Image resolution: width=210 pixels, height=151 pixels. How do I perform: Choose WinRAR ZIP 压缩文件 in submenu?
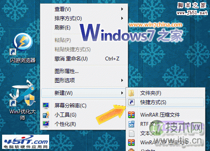coord(165,142)
